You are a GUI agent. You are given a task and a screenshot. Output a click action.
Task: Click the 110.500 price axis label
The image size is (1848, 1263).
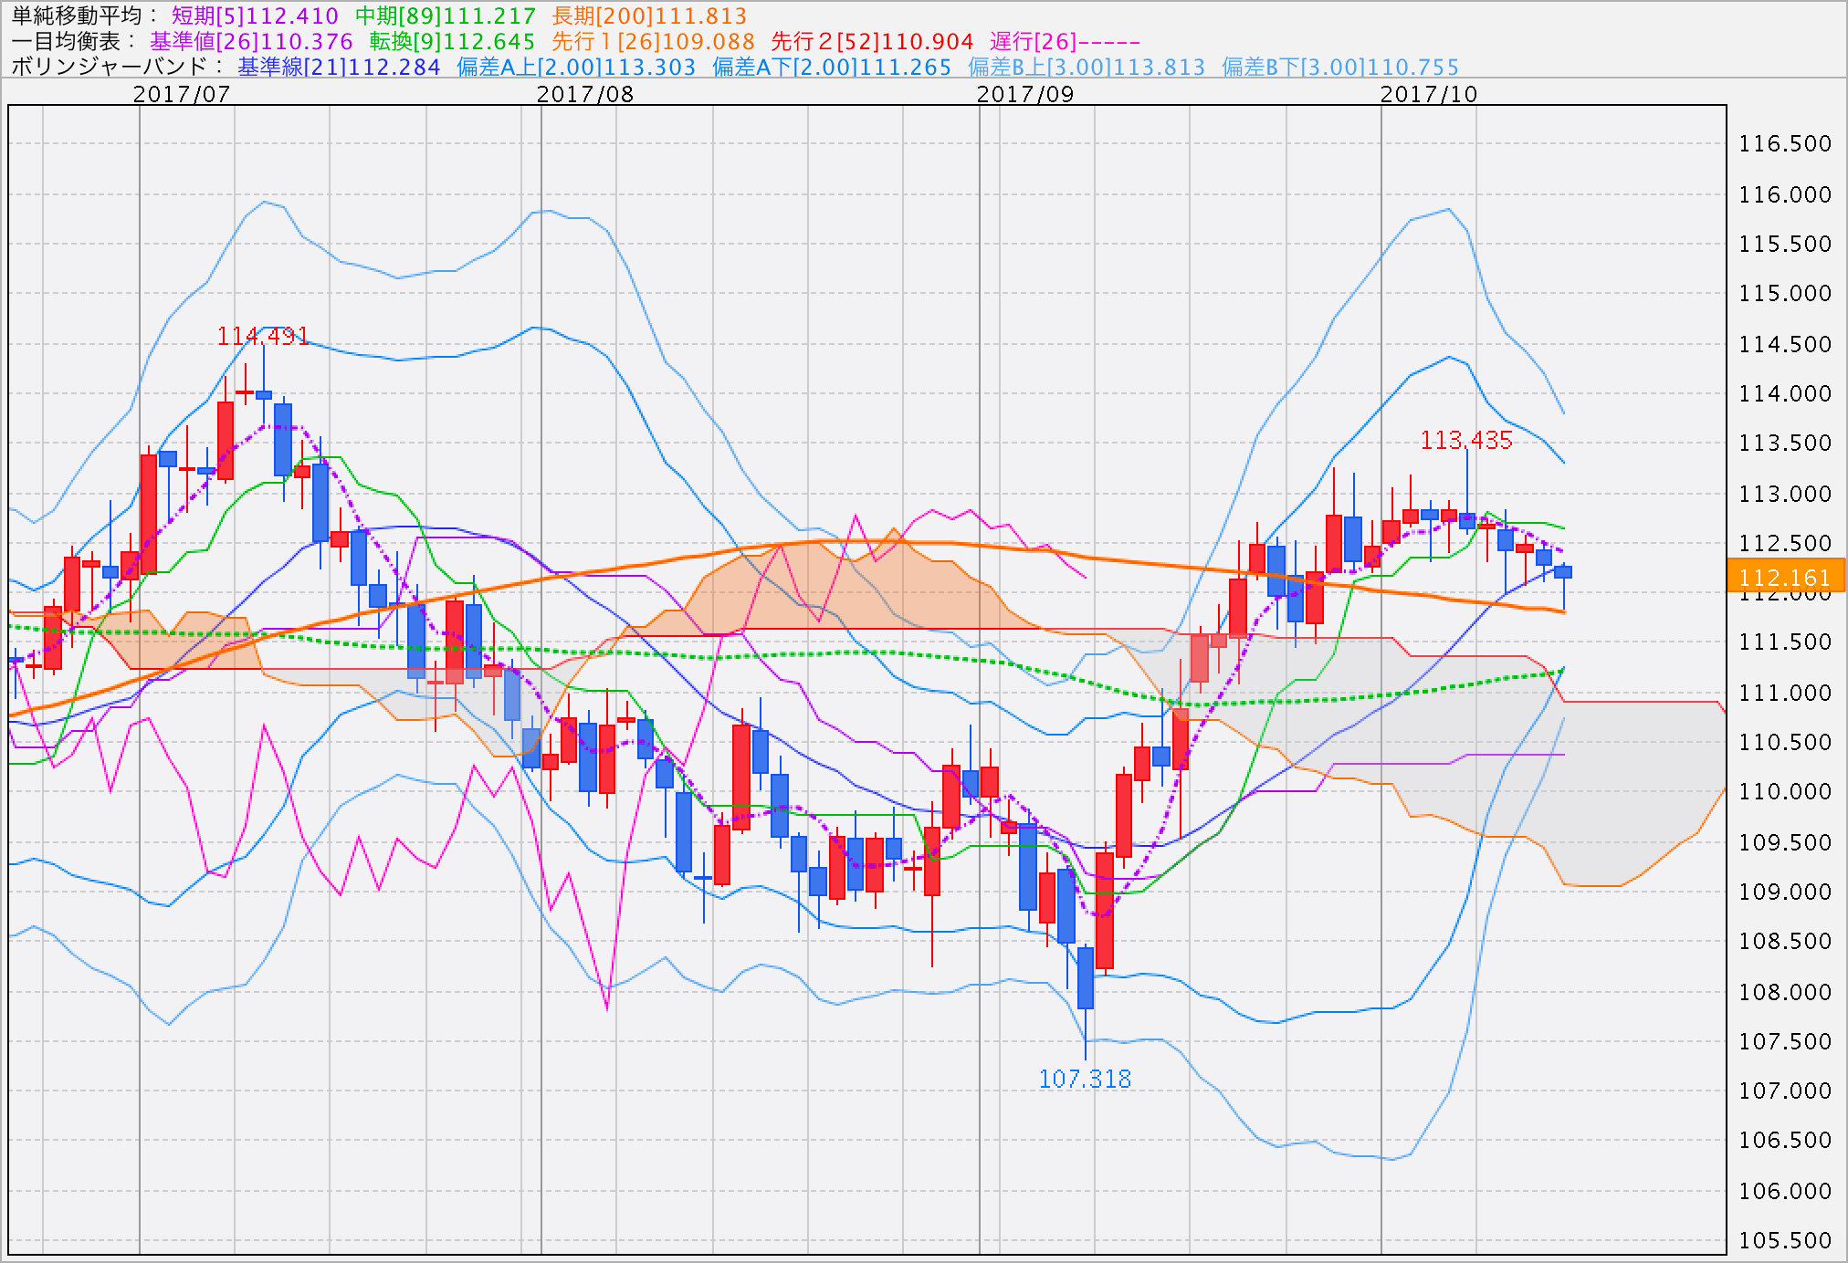click(1785, 742)
